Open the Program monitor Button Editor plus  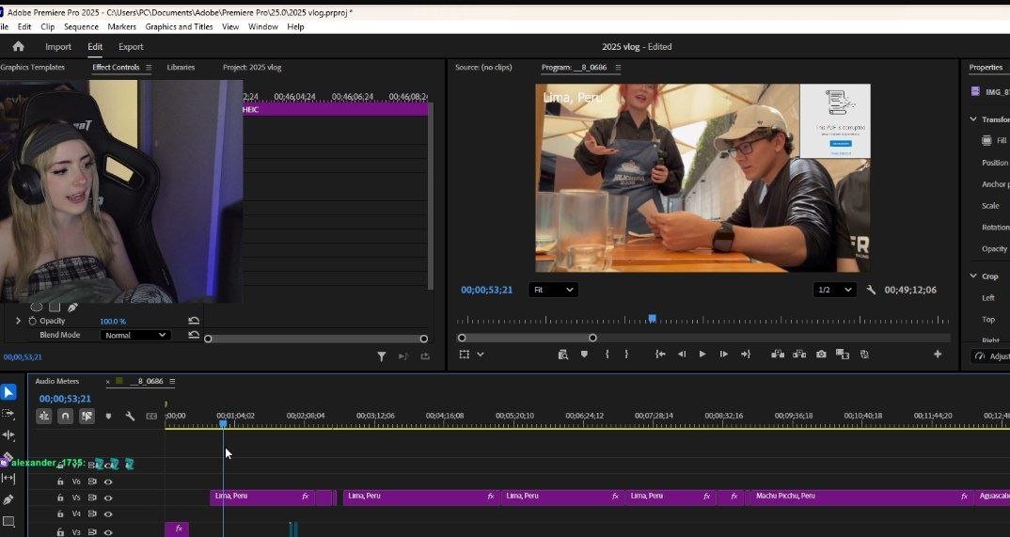pyautogui.click(x=938, y=355)
